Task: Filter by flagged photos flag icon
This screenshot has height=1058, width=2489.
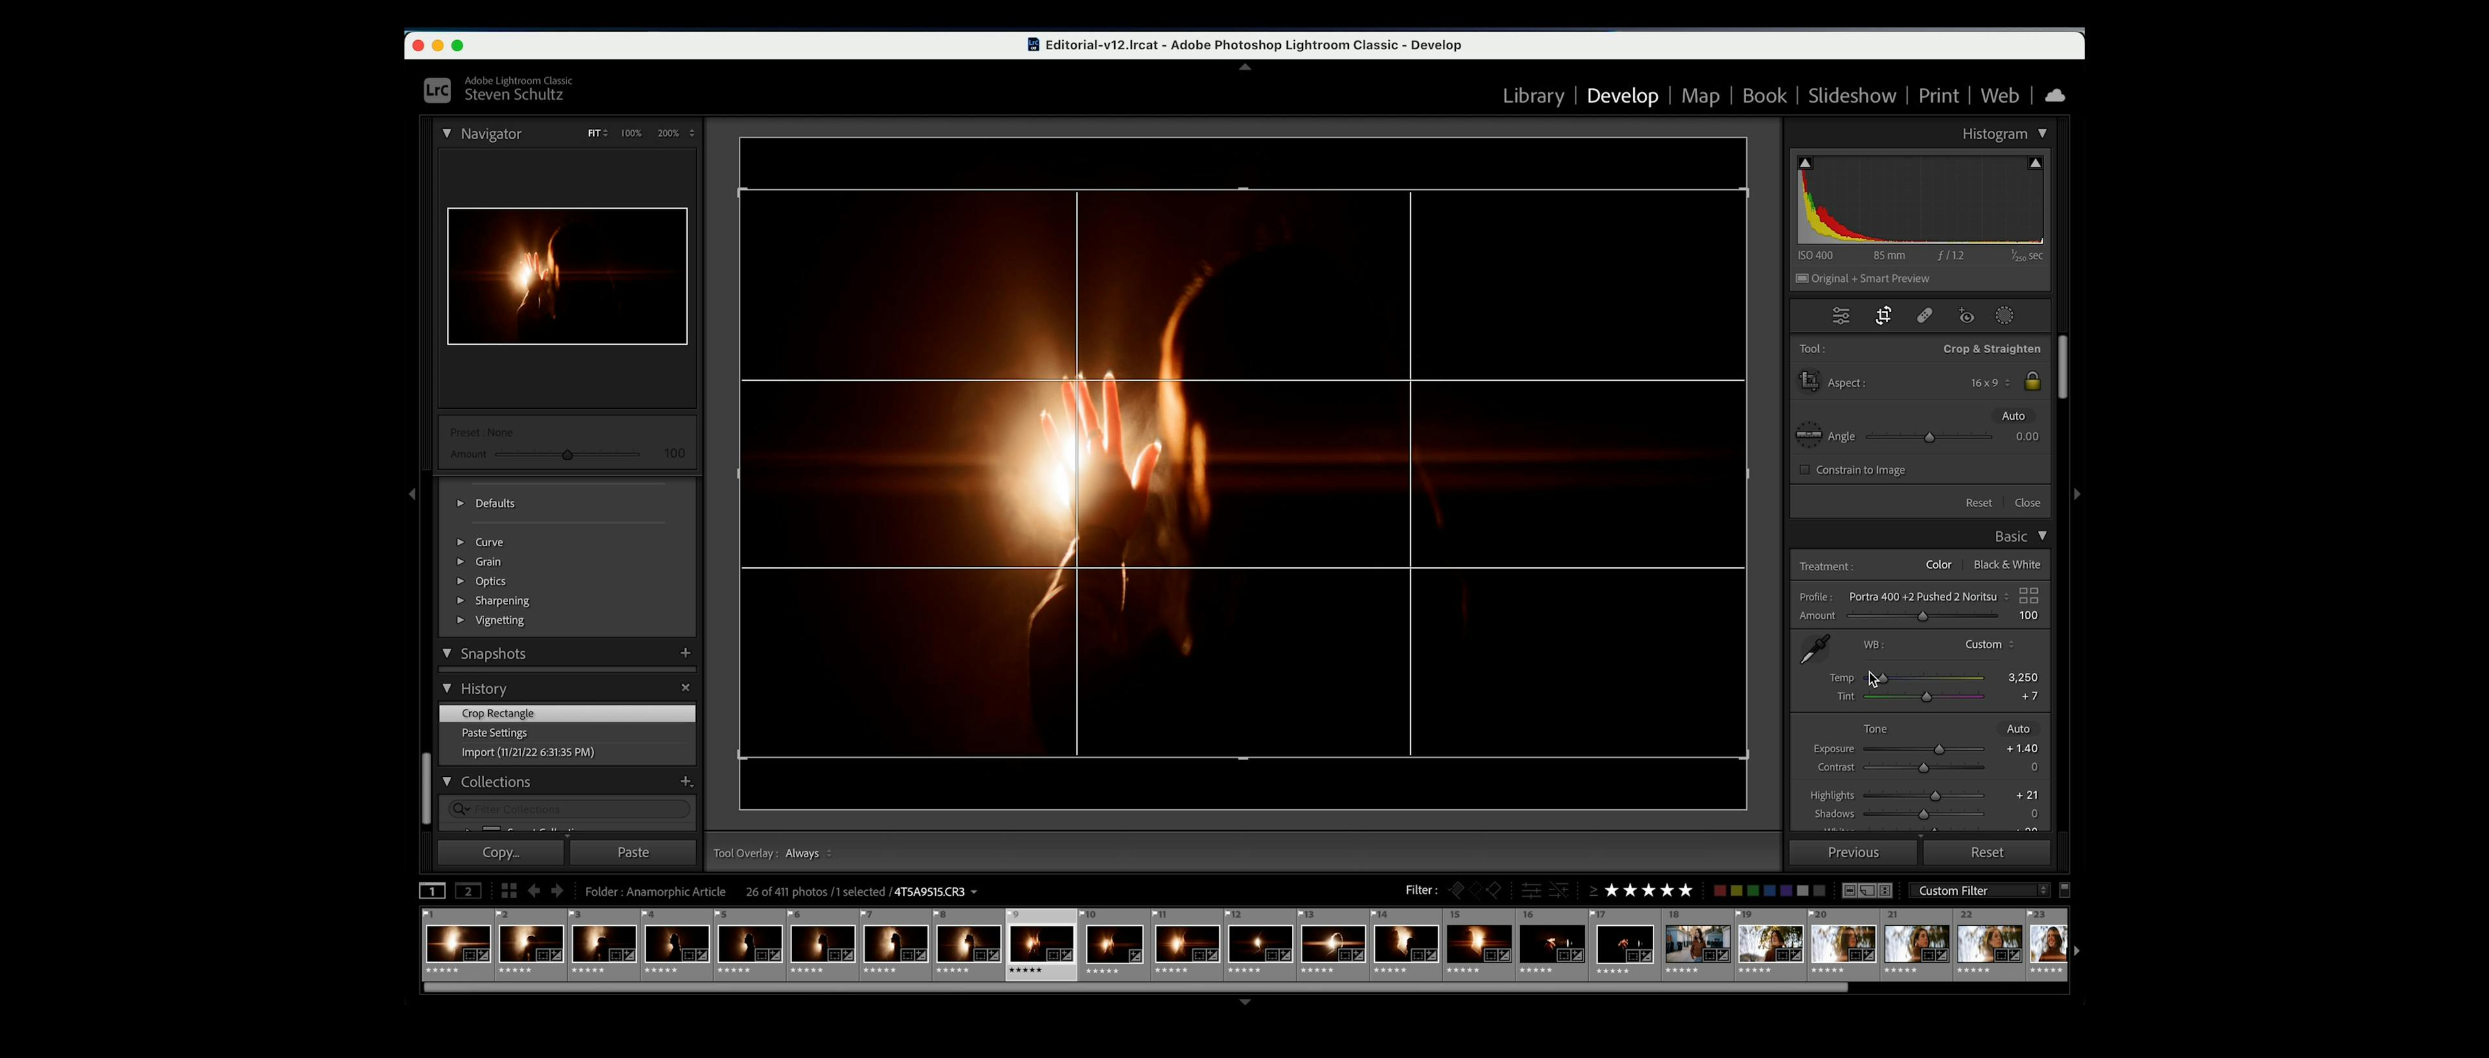Action: 1456,891
